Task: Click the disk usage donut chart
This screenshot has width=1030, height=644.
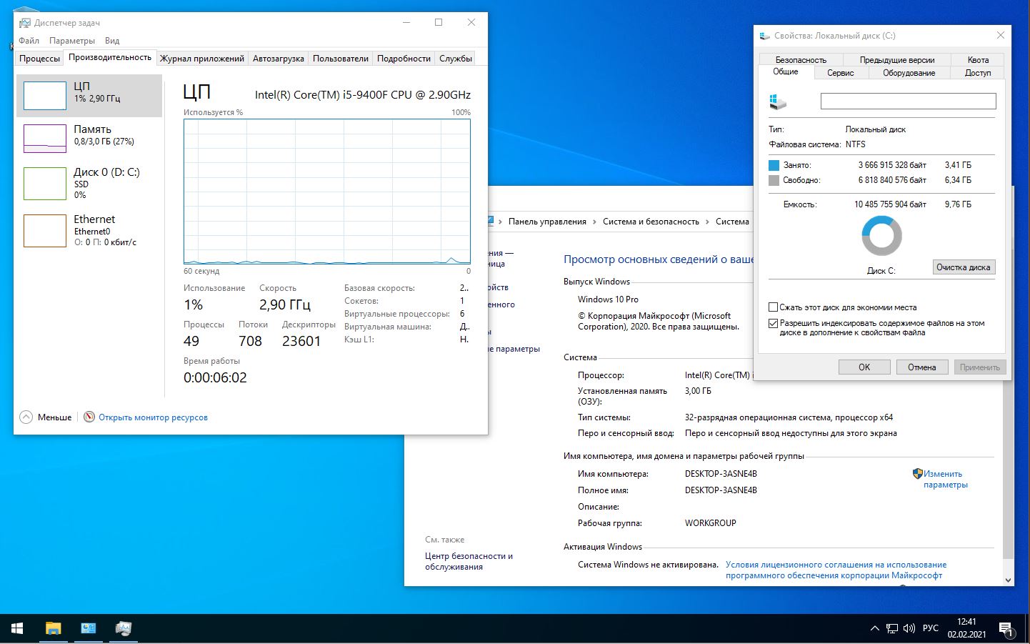Action: (x=882, y=236)
